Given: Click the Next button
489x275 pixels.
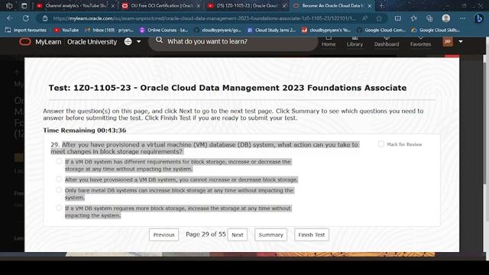Looking at the screenshot, I should tap(238, 235).
